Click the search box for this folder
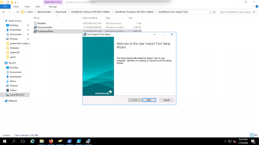The height and width of the screenshot is (145, 259). pyautogui.click(x=236, y=12)
